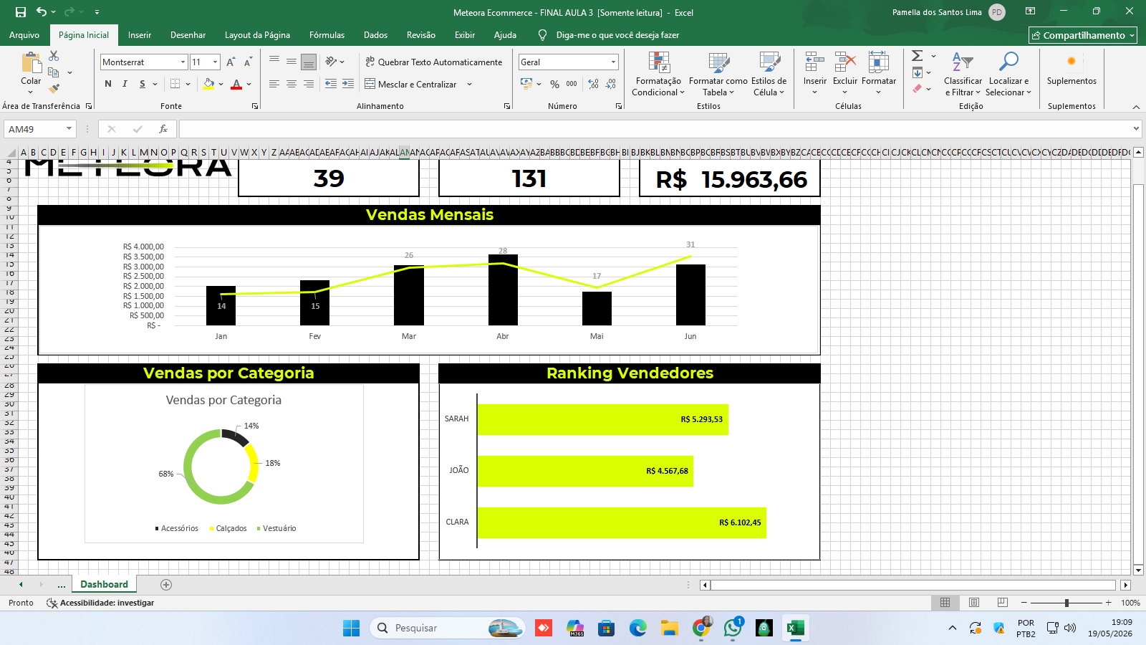Click the Format Painter brush icon
The width and height of the screenshot is (1146, 645).
pos(54,89)
